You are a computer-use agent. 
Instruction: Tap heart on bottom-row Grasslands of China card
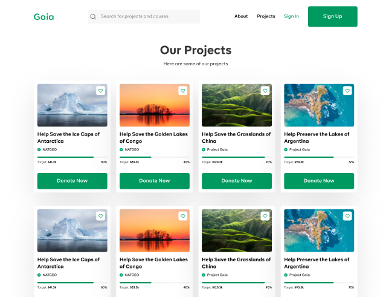(265, 216)
